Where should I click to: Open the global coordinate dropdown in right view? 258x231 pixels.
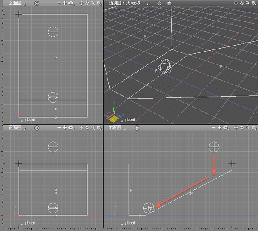pos(128,223)
